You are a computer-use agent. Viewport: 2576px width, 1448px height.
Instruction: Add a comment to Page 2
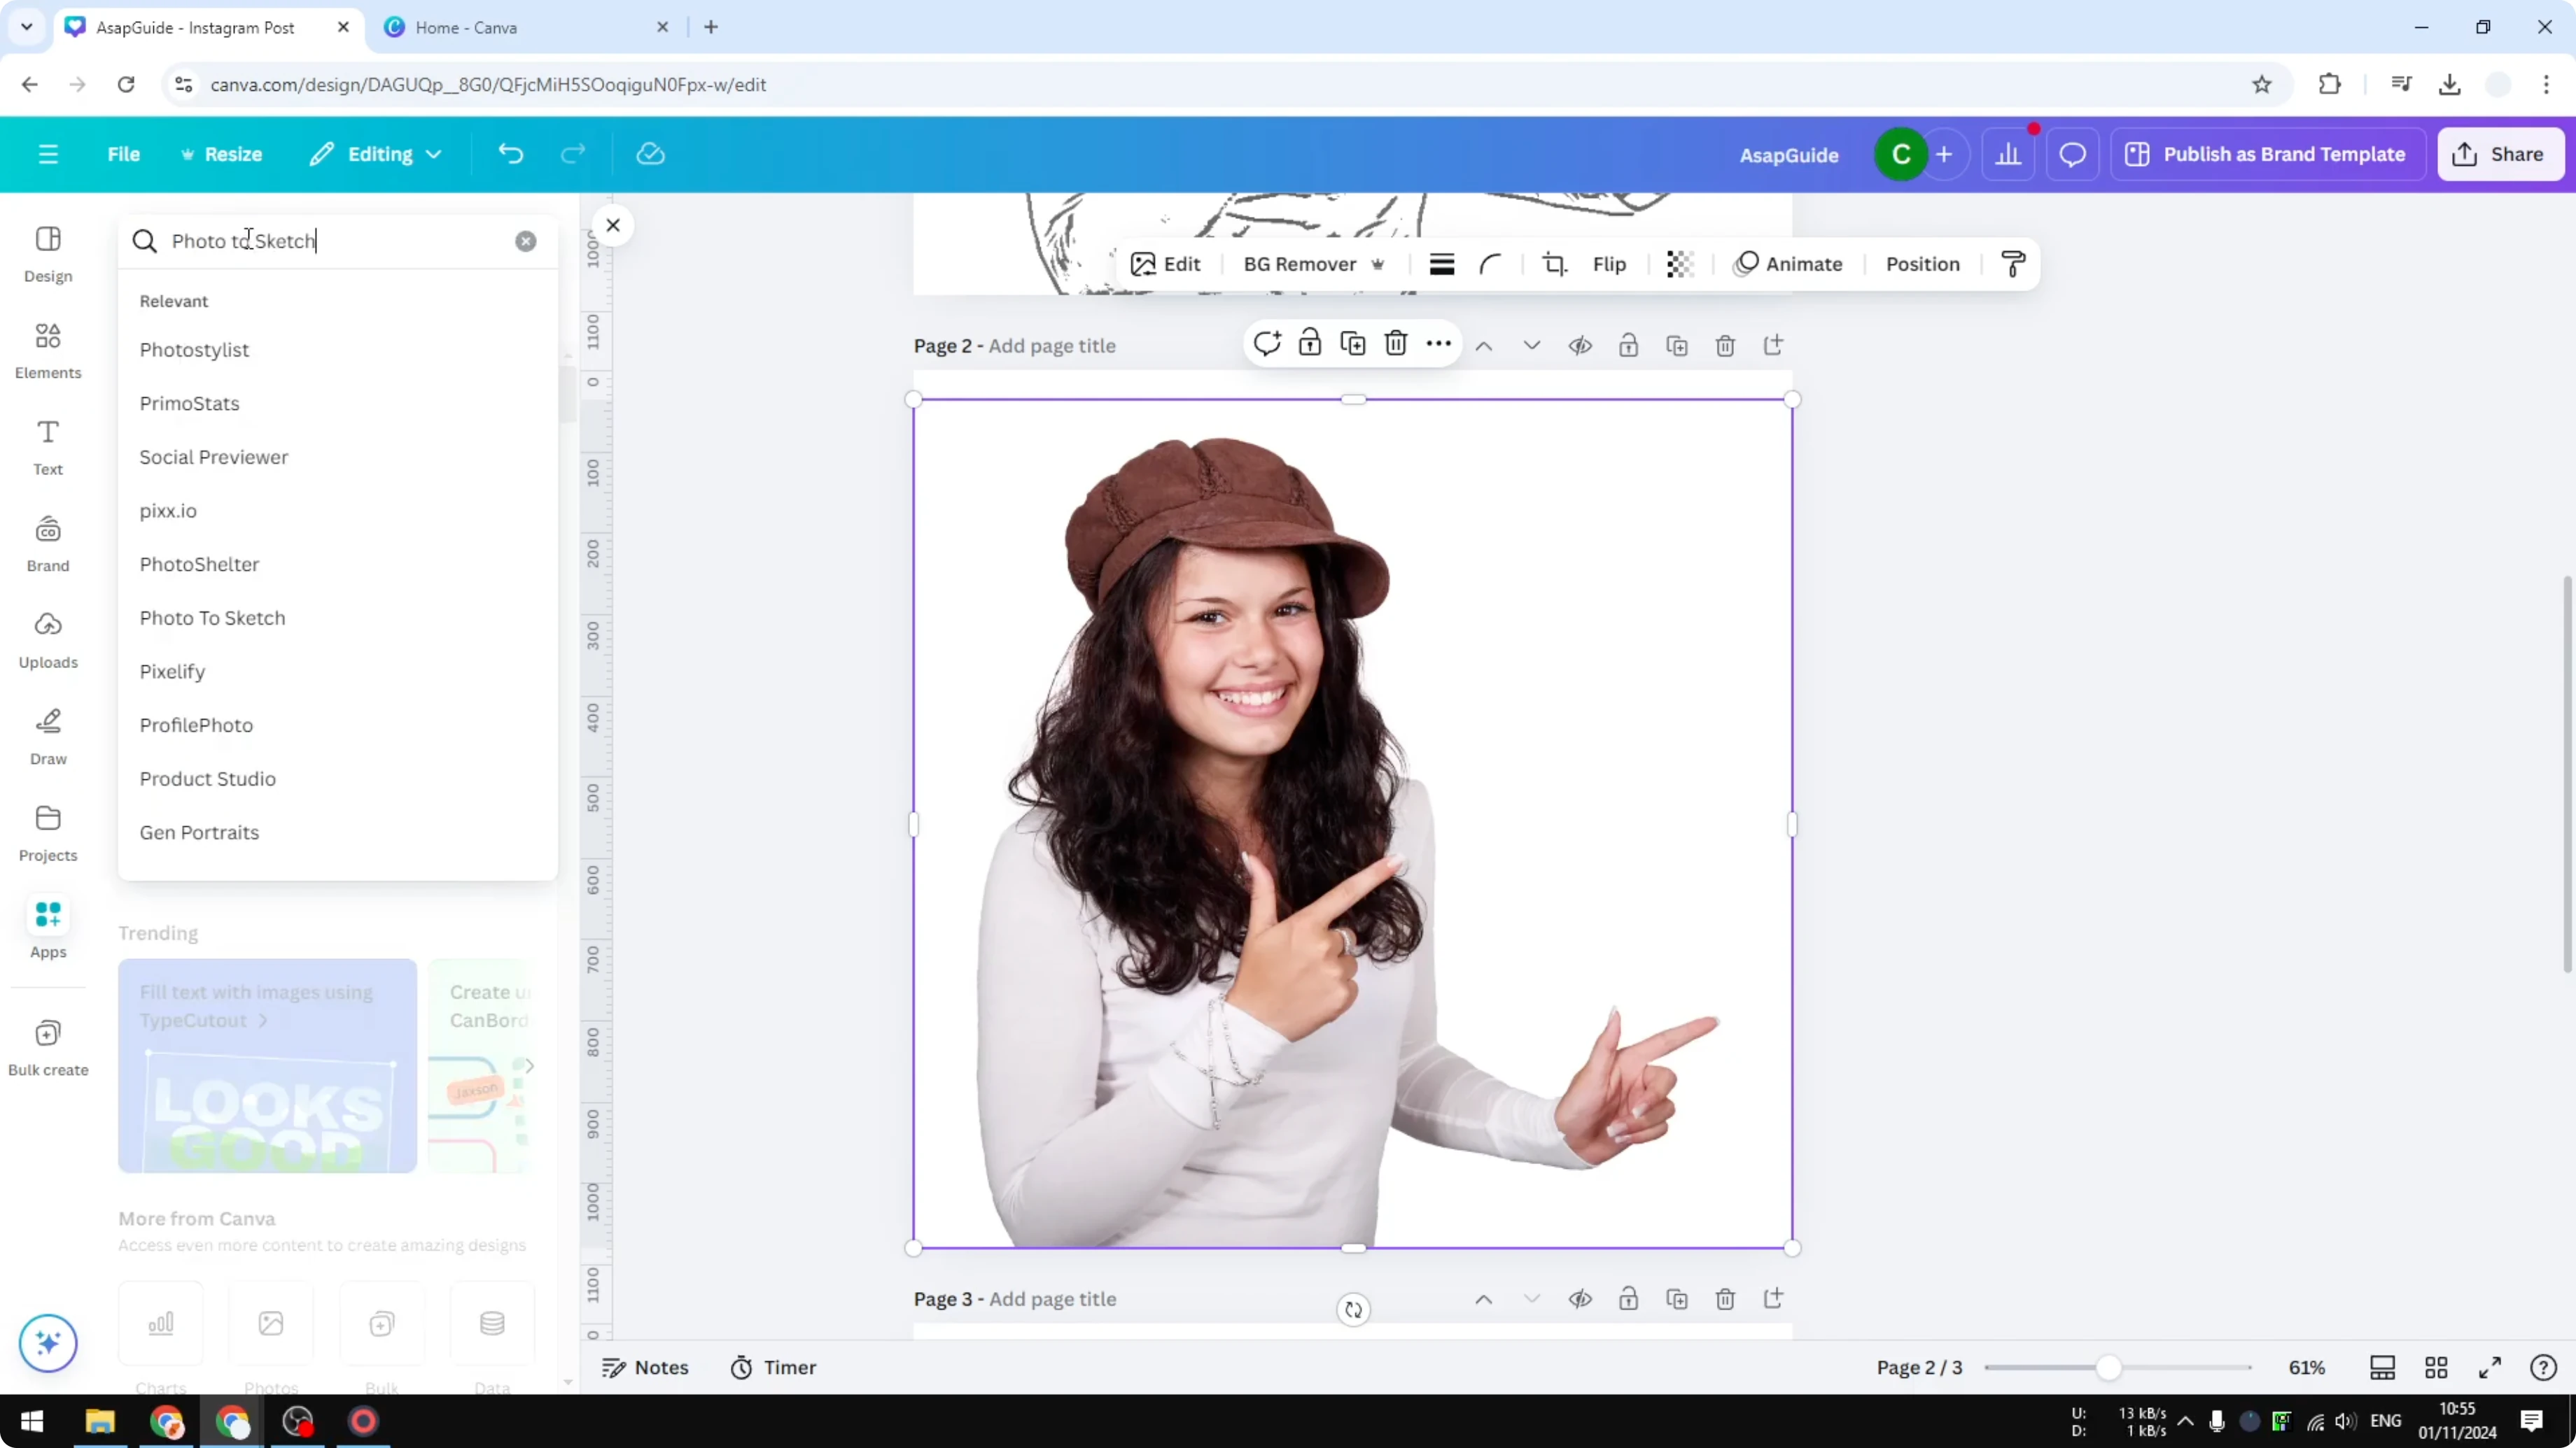[x=1267, y=343]
